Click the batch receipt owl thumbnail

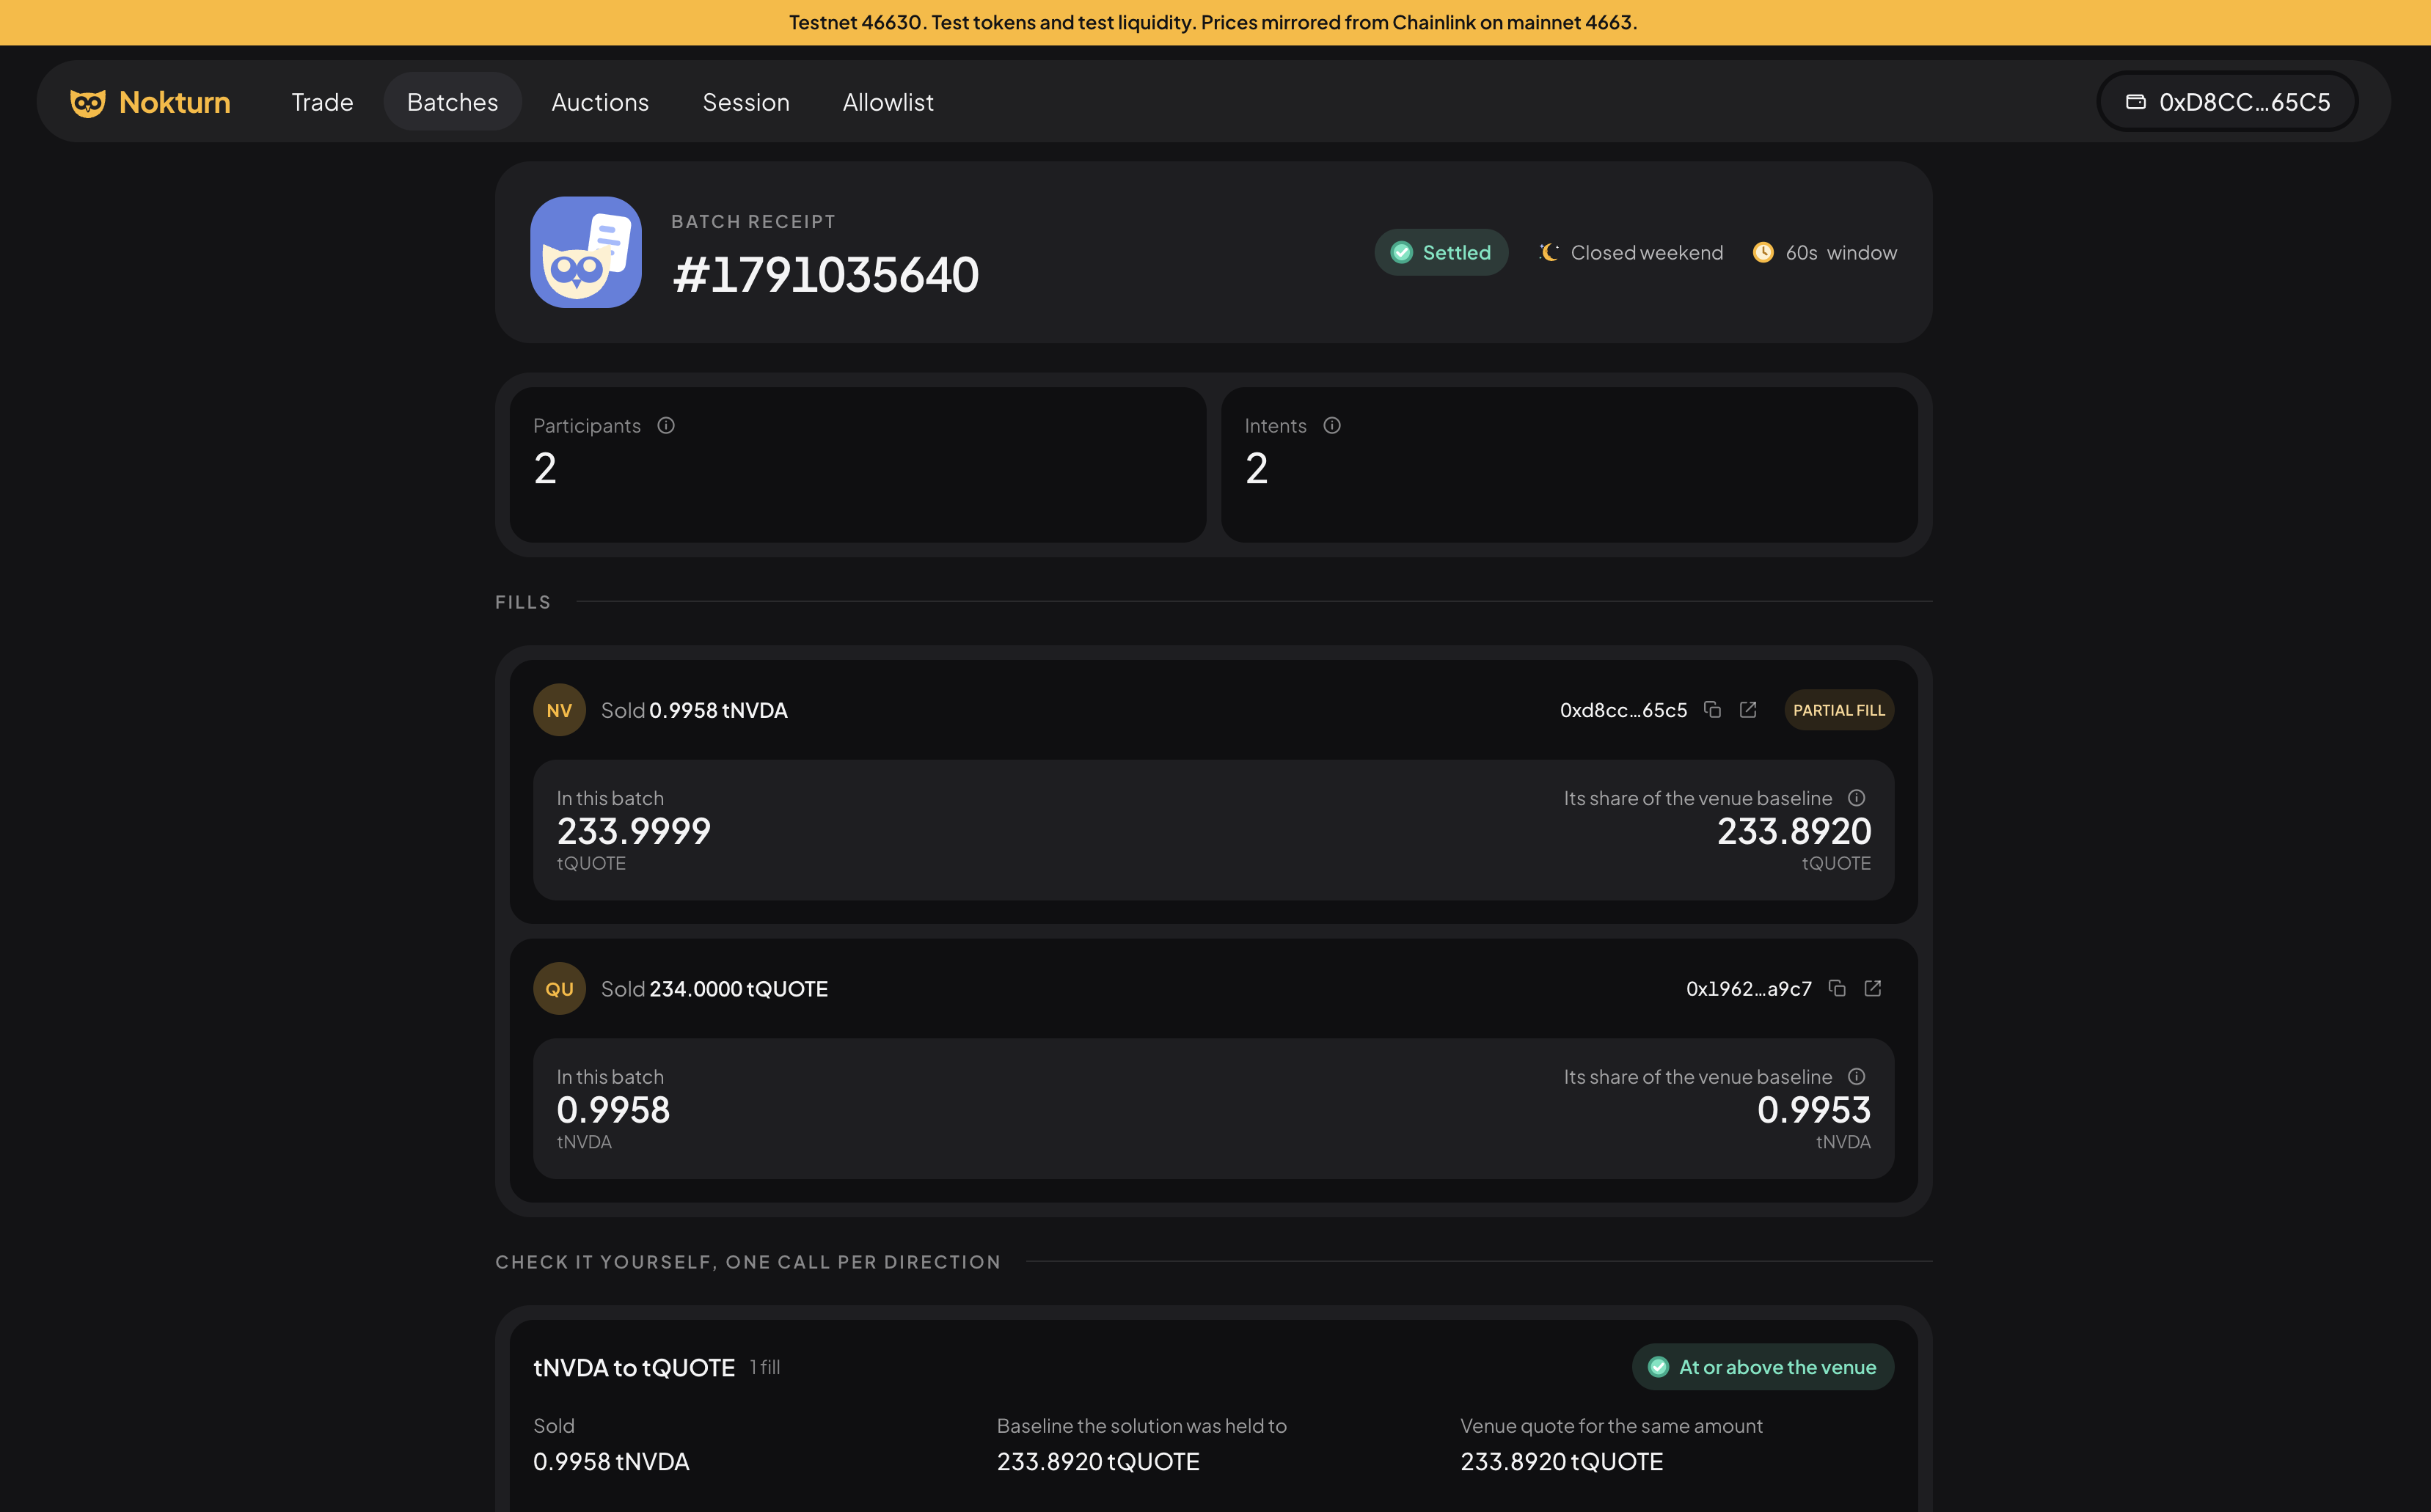click(x=585, y=252)
